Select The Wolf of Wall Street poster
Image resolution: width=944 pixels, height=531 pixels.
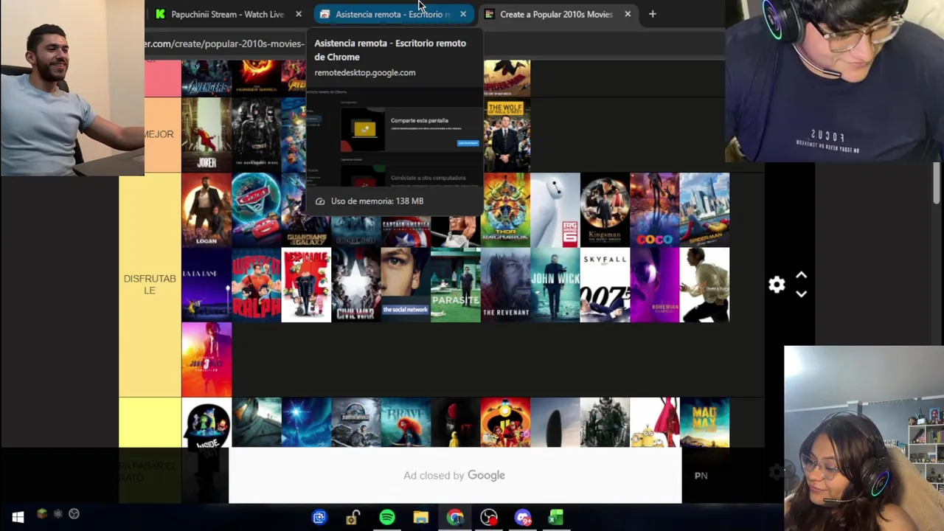coord(507,134)
